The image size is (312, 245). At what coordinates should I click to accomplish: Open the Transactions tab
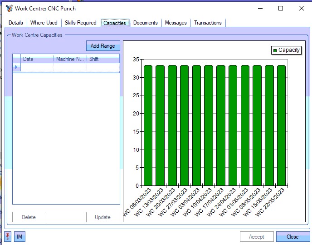click(208, 23)
